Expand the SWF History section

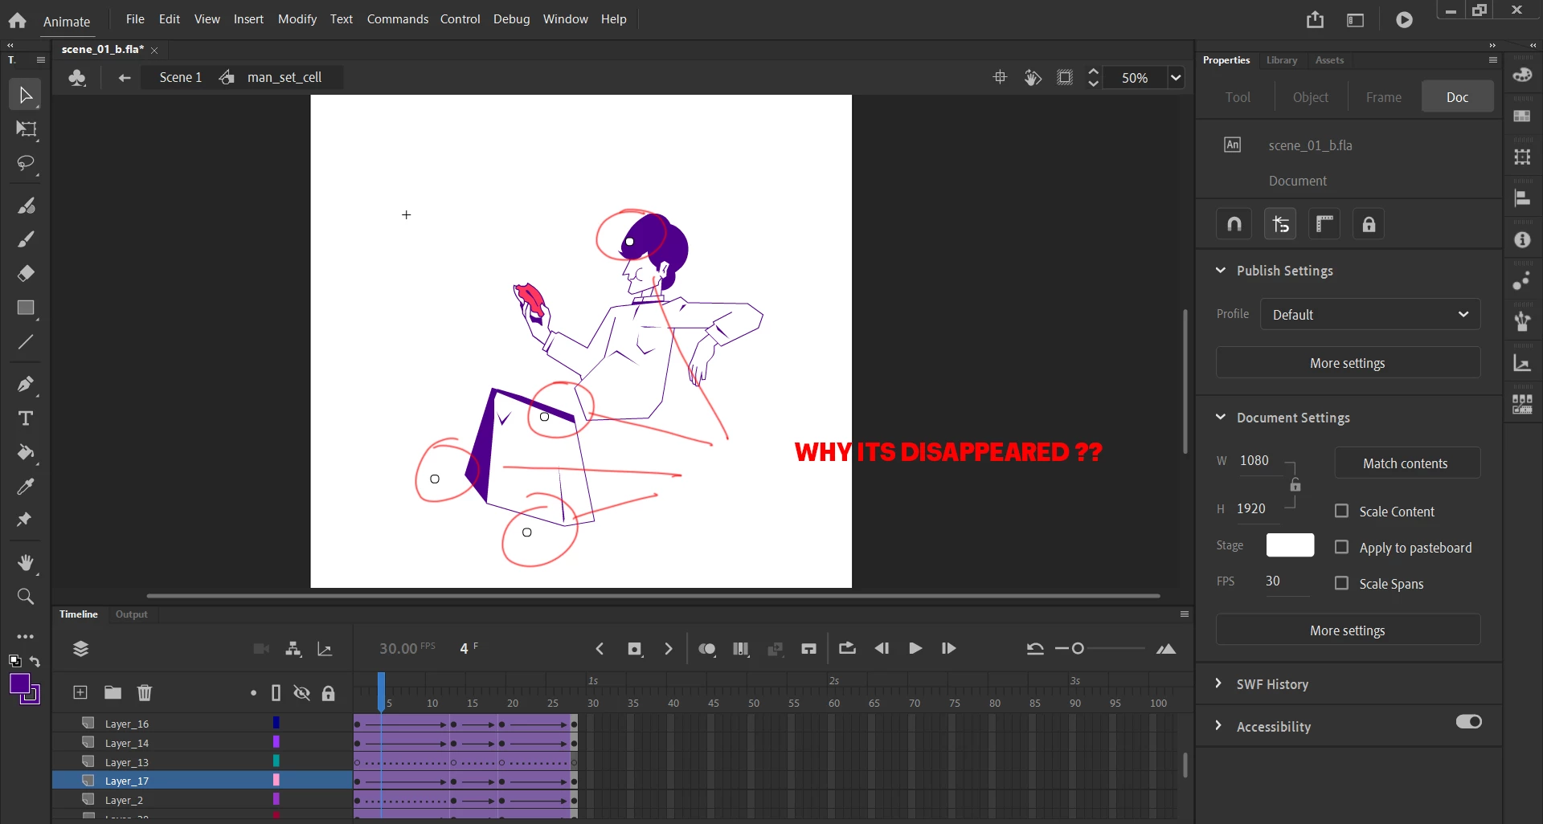[x=1219, y=683]
